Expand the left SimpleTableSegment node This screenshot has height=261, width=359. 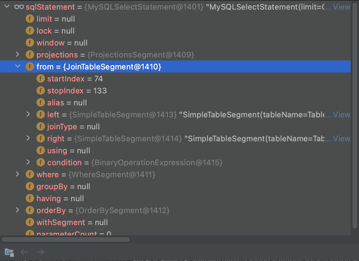pyautogui.click(x=28, y=114)
